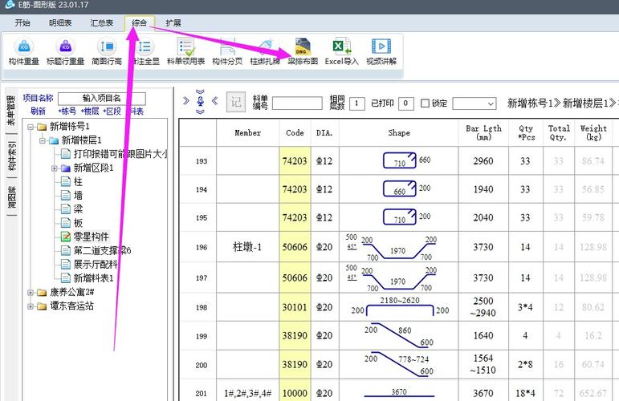This screenshot has width=619, height=401.
Task: Open the 表单管理 vertical side tab
Action: coord(11,110)
